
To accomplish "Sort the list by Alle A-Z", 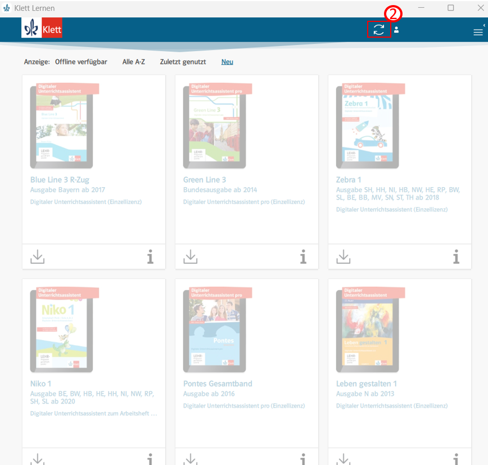I will [x=133, y=62].
